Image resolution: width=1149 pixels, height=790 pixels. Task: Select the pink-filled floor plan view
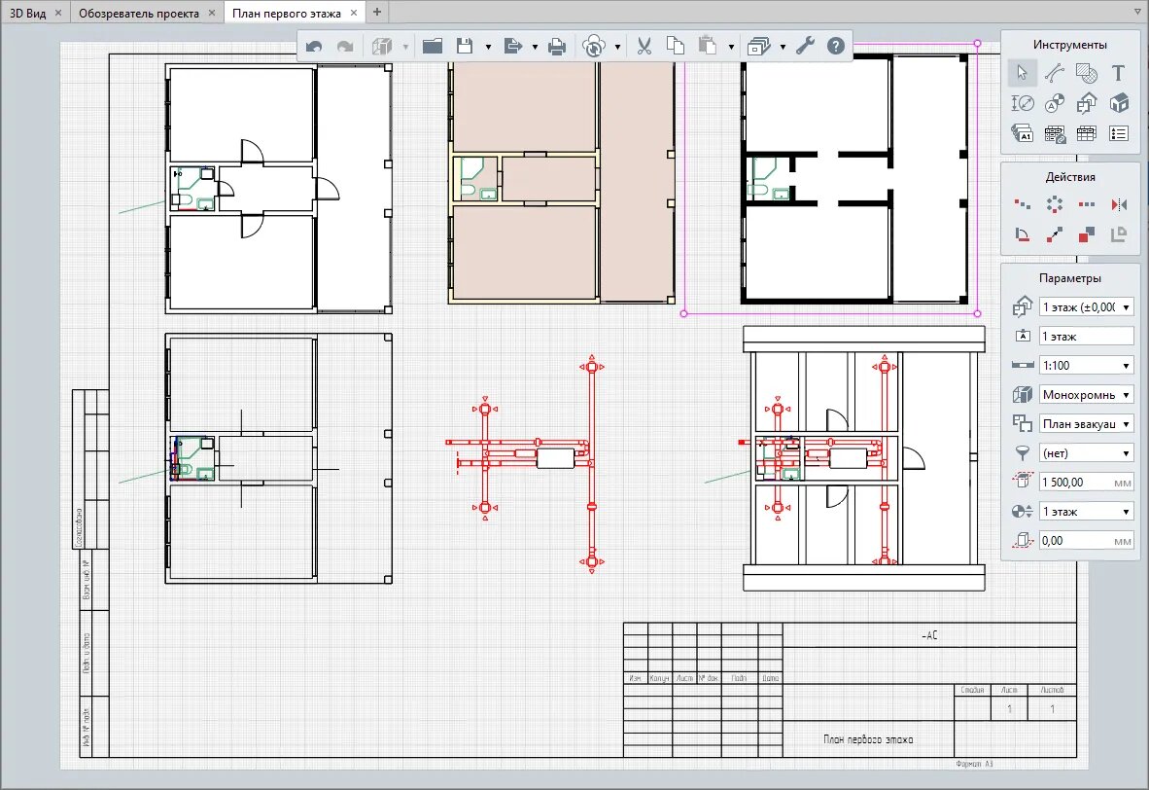[x=561, y=182]
